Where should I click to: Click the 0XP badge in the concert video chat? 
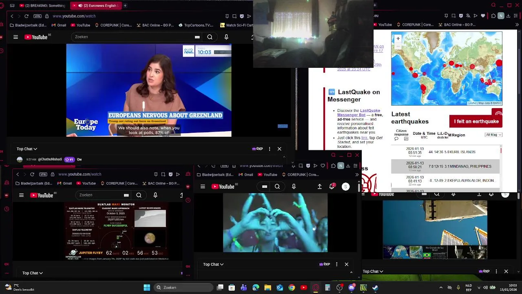325,264
